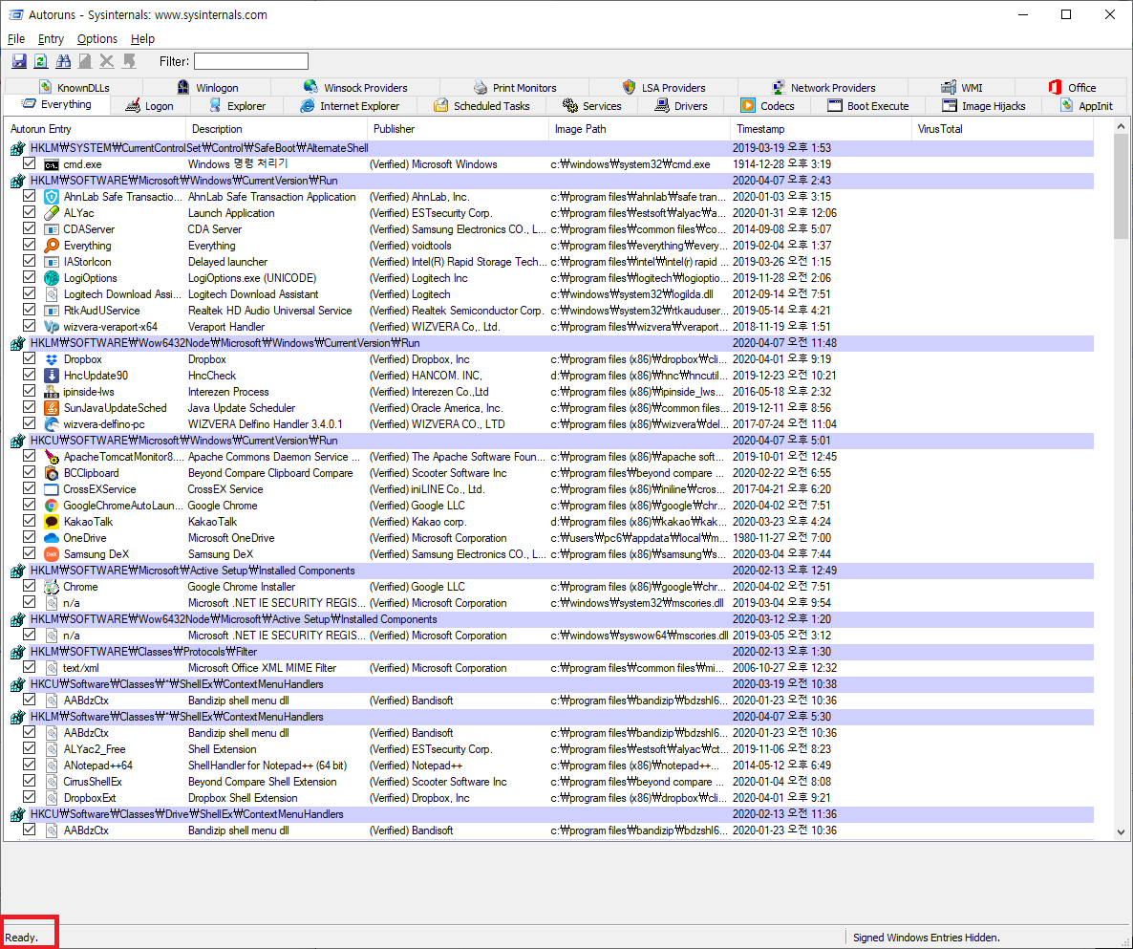The height and width of the screenshot is (949, 1133).
Task: Click 'Signed Windows Entries Hidden.' status text
Action: [x=927, y=938]
